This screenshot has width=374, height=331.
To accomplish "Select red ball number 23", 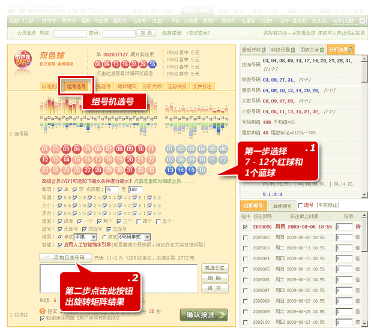I will click(45, 170).
